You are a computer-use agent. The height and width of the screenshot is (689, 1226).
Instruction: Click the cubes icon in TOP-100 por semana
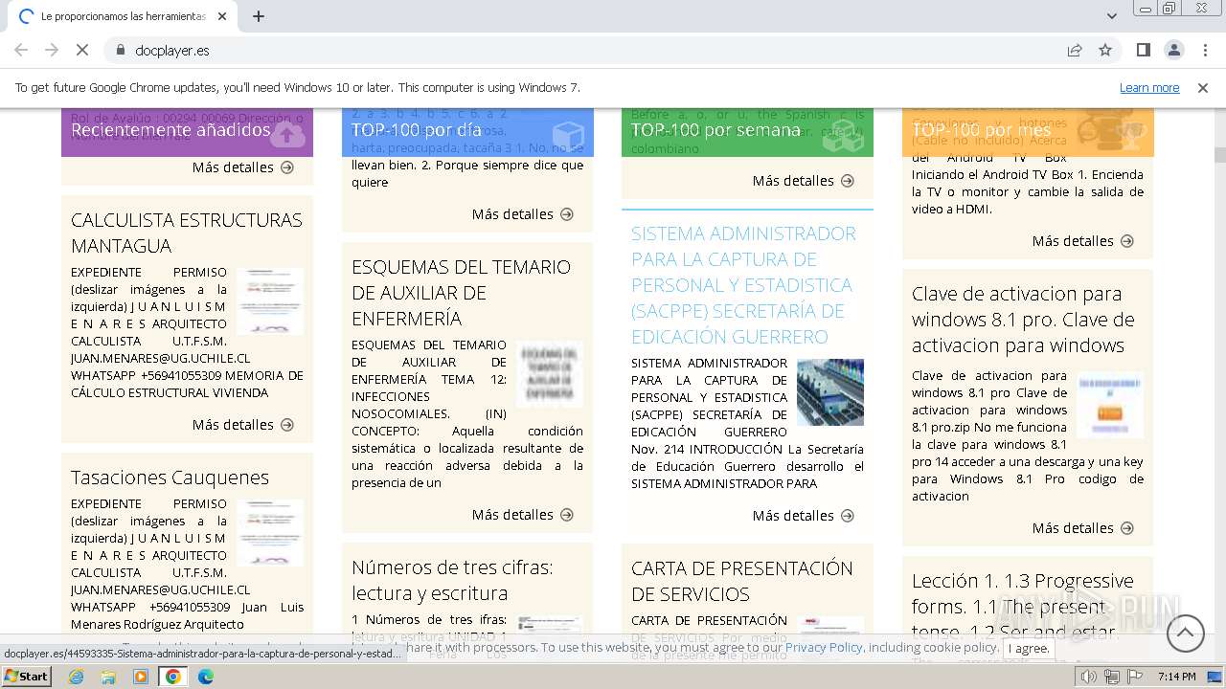844,135
